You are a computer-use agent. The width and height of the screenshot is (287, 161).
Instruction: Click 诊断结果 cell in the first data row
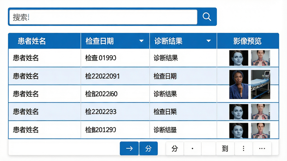(183, 58)
